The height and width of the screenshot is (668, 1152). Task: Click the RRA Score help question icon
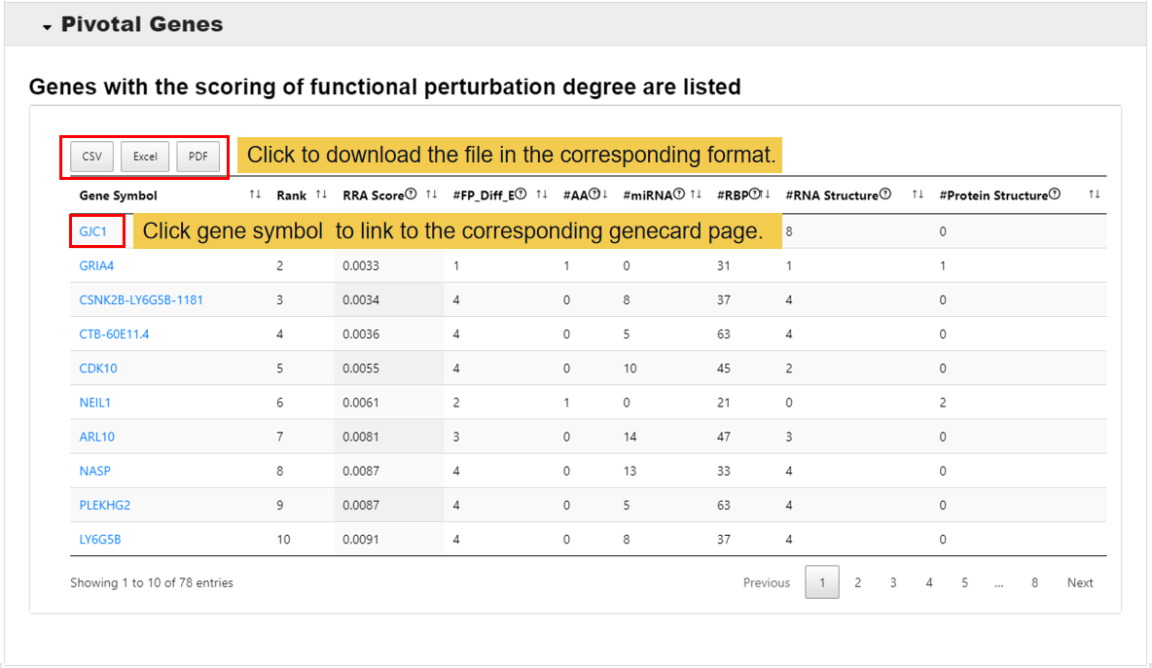point(411,195)
